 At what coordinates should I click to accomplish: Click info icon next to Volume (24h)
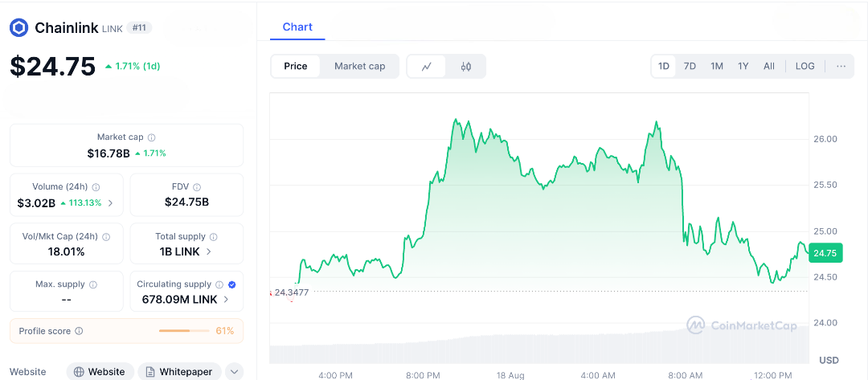(x=96, y=187)
